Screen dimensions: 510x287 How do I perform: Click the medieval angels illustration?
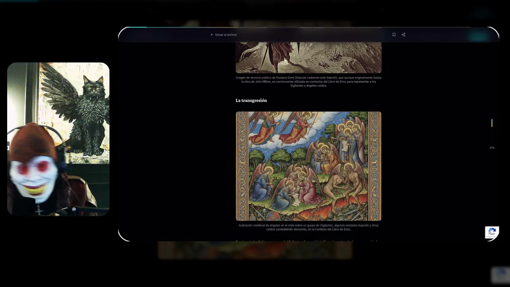tap(308, 166)
